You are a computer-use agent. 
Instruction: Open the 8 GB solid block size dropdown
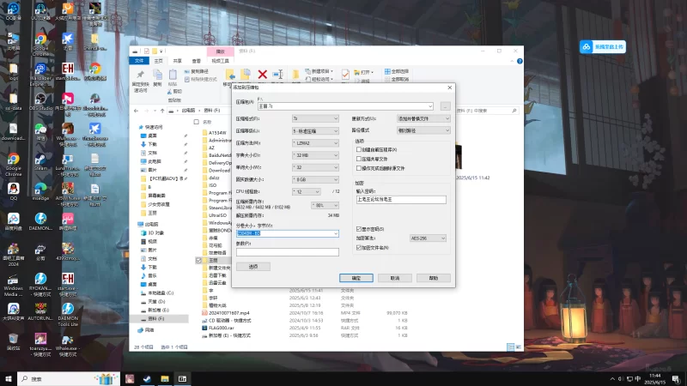click(315, 179)
